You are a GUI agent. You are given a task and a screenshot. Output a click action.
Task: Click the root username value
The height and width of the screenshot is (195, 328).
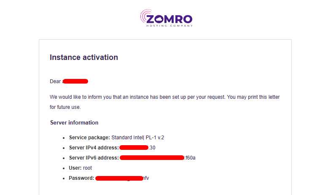click(87, 168)
